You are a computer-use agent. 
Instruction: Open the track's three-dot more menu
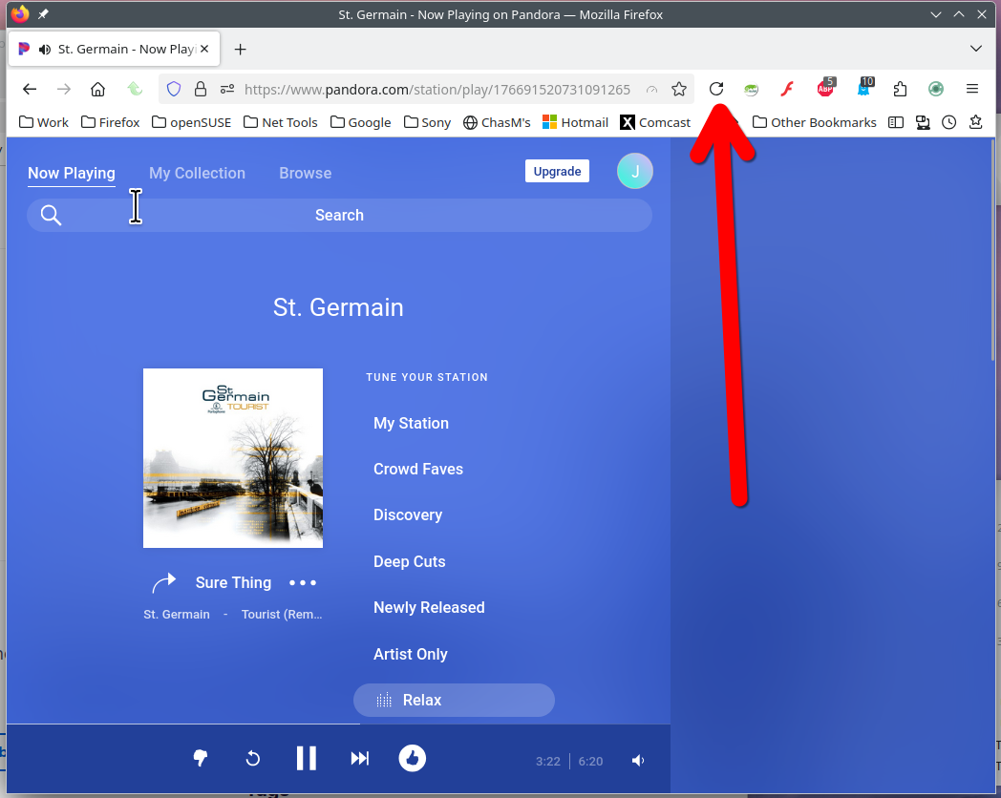pyautogui.click(x=303, y=582)
